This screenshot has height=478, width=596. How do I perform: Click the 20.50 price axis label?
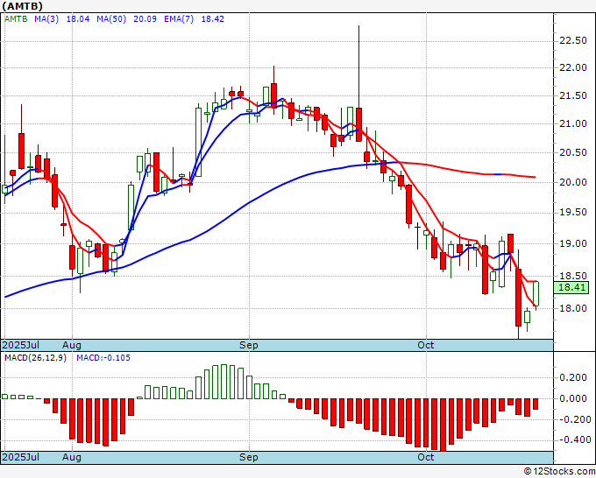573,153
